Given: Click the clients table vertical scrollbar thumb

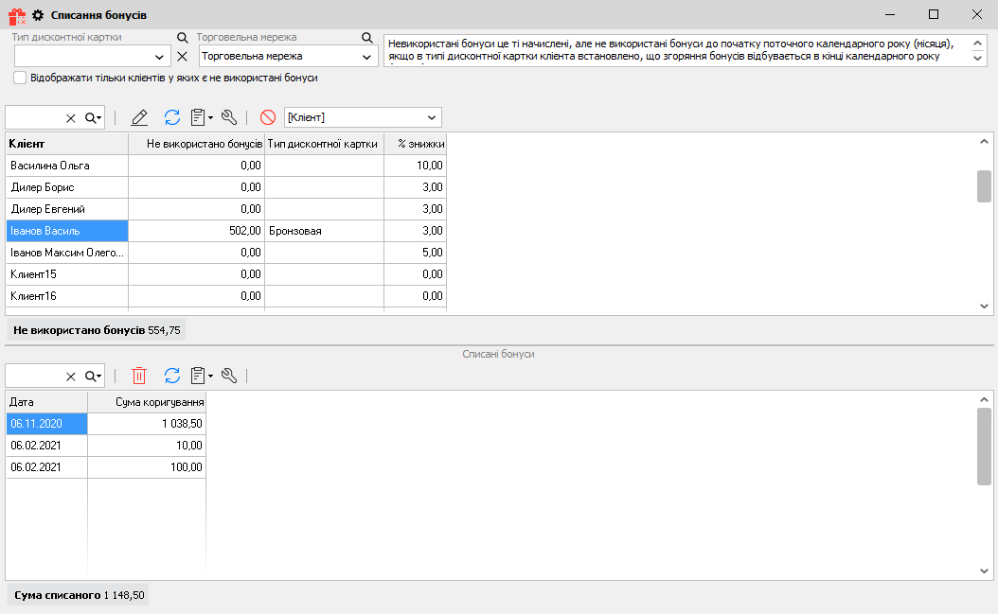Looking at the screenshot, I should click(x=984, y=186).
